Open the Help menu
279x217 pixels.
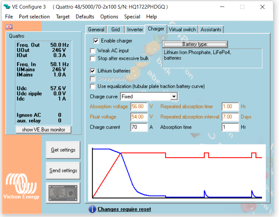coord(152,17)
